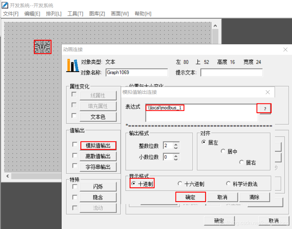Select the text object on canvas
The width and height of the screenshot is (292, 229).
[x=42, y=47]
